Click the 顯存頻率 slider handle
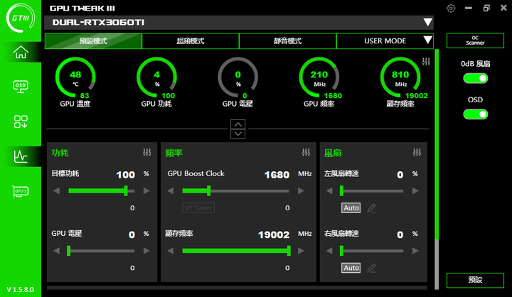This screenshot has height=297, width=512. (289, 251)
